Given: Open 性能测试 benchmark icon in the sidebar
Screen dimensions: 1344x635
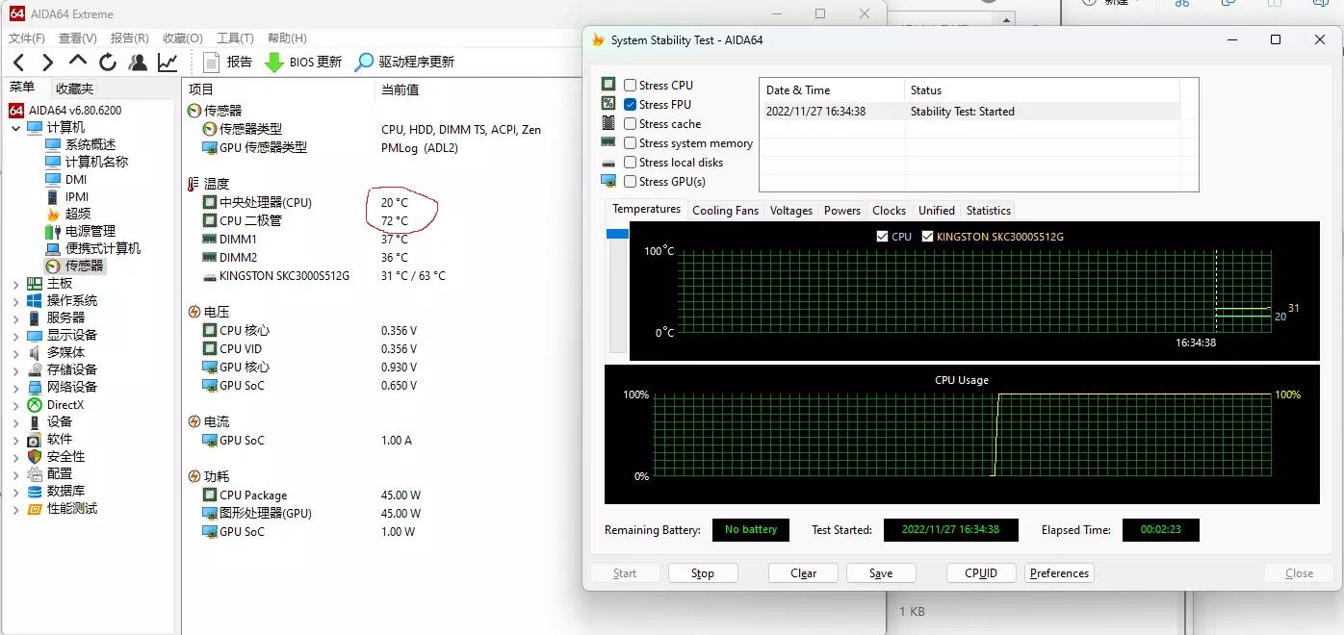Looking at the screenshot, I should coord(36,509).
